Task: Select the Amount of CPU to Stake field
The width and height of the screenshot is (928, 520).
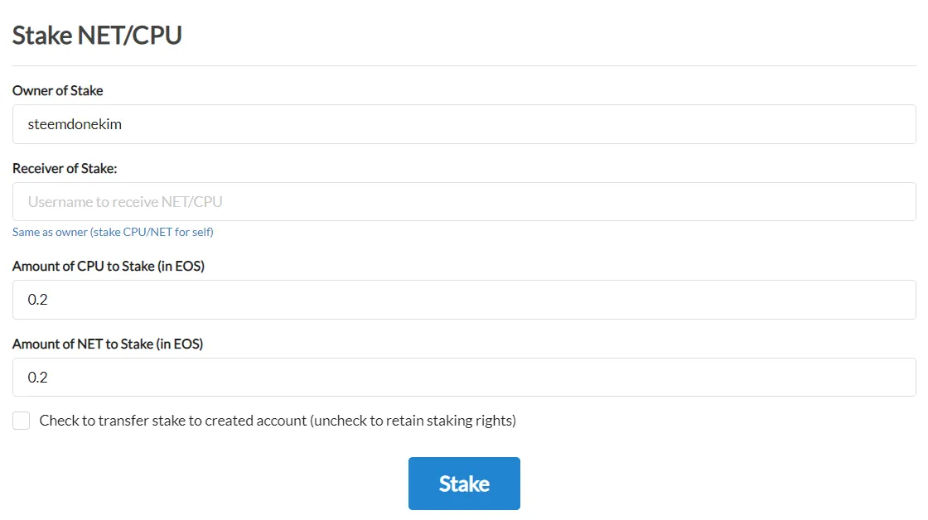Action: 464,300
